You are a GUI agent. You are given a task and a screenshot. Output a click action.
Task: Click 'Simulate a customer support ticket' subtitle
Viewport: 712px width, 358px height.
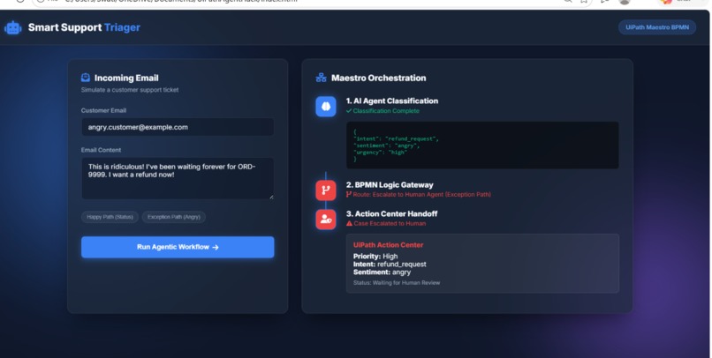(130, 90)
